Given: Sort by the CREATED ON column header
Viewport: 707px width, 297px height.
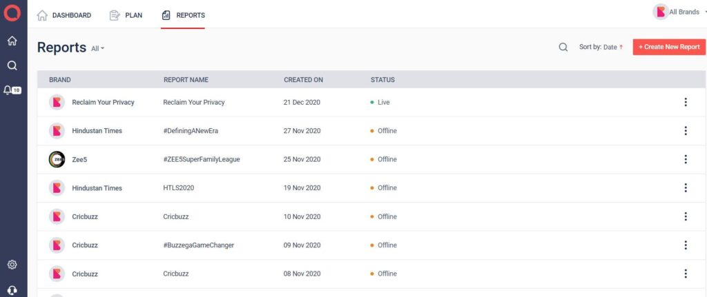Looking at the screenshot, I should (304, 80).
